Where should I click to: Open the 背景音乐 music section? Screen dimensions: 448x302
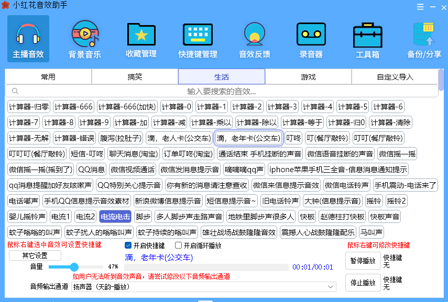click(x=84, y=39)
